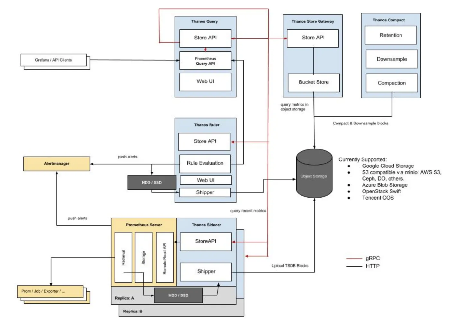This screenshot has width=450, height=333.
Task: Click the Thanos Ruler title
Action: click(206, 125)
